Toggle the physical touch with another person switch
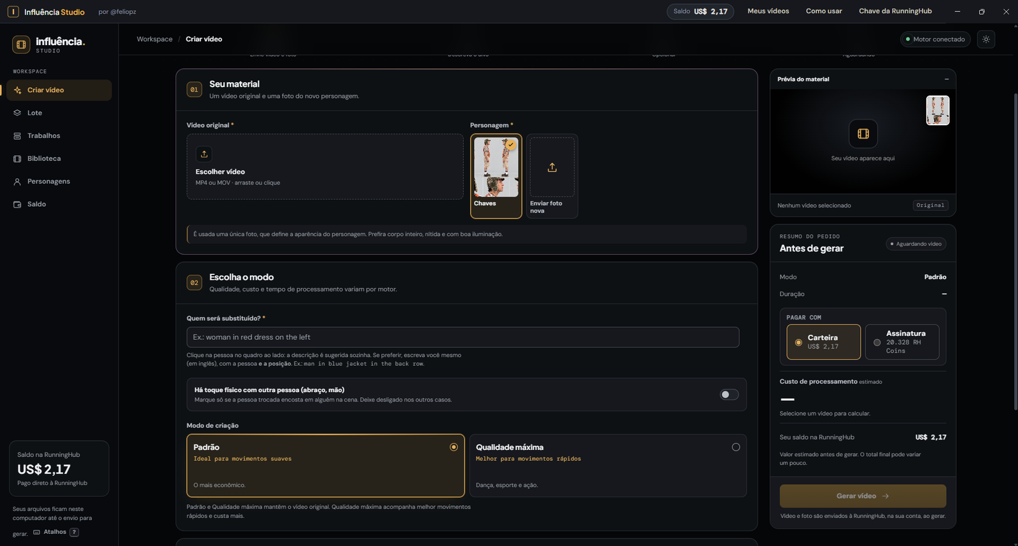This screenshot has height=546, width=1018. 729,395
